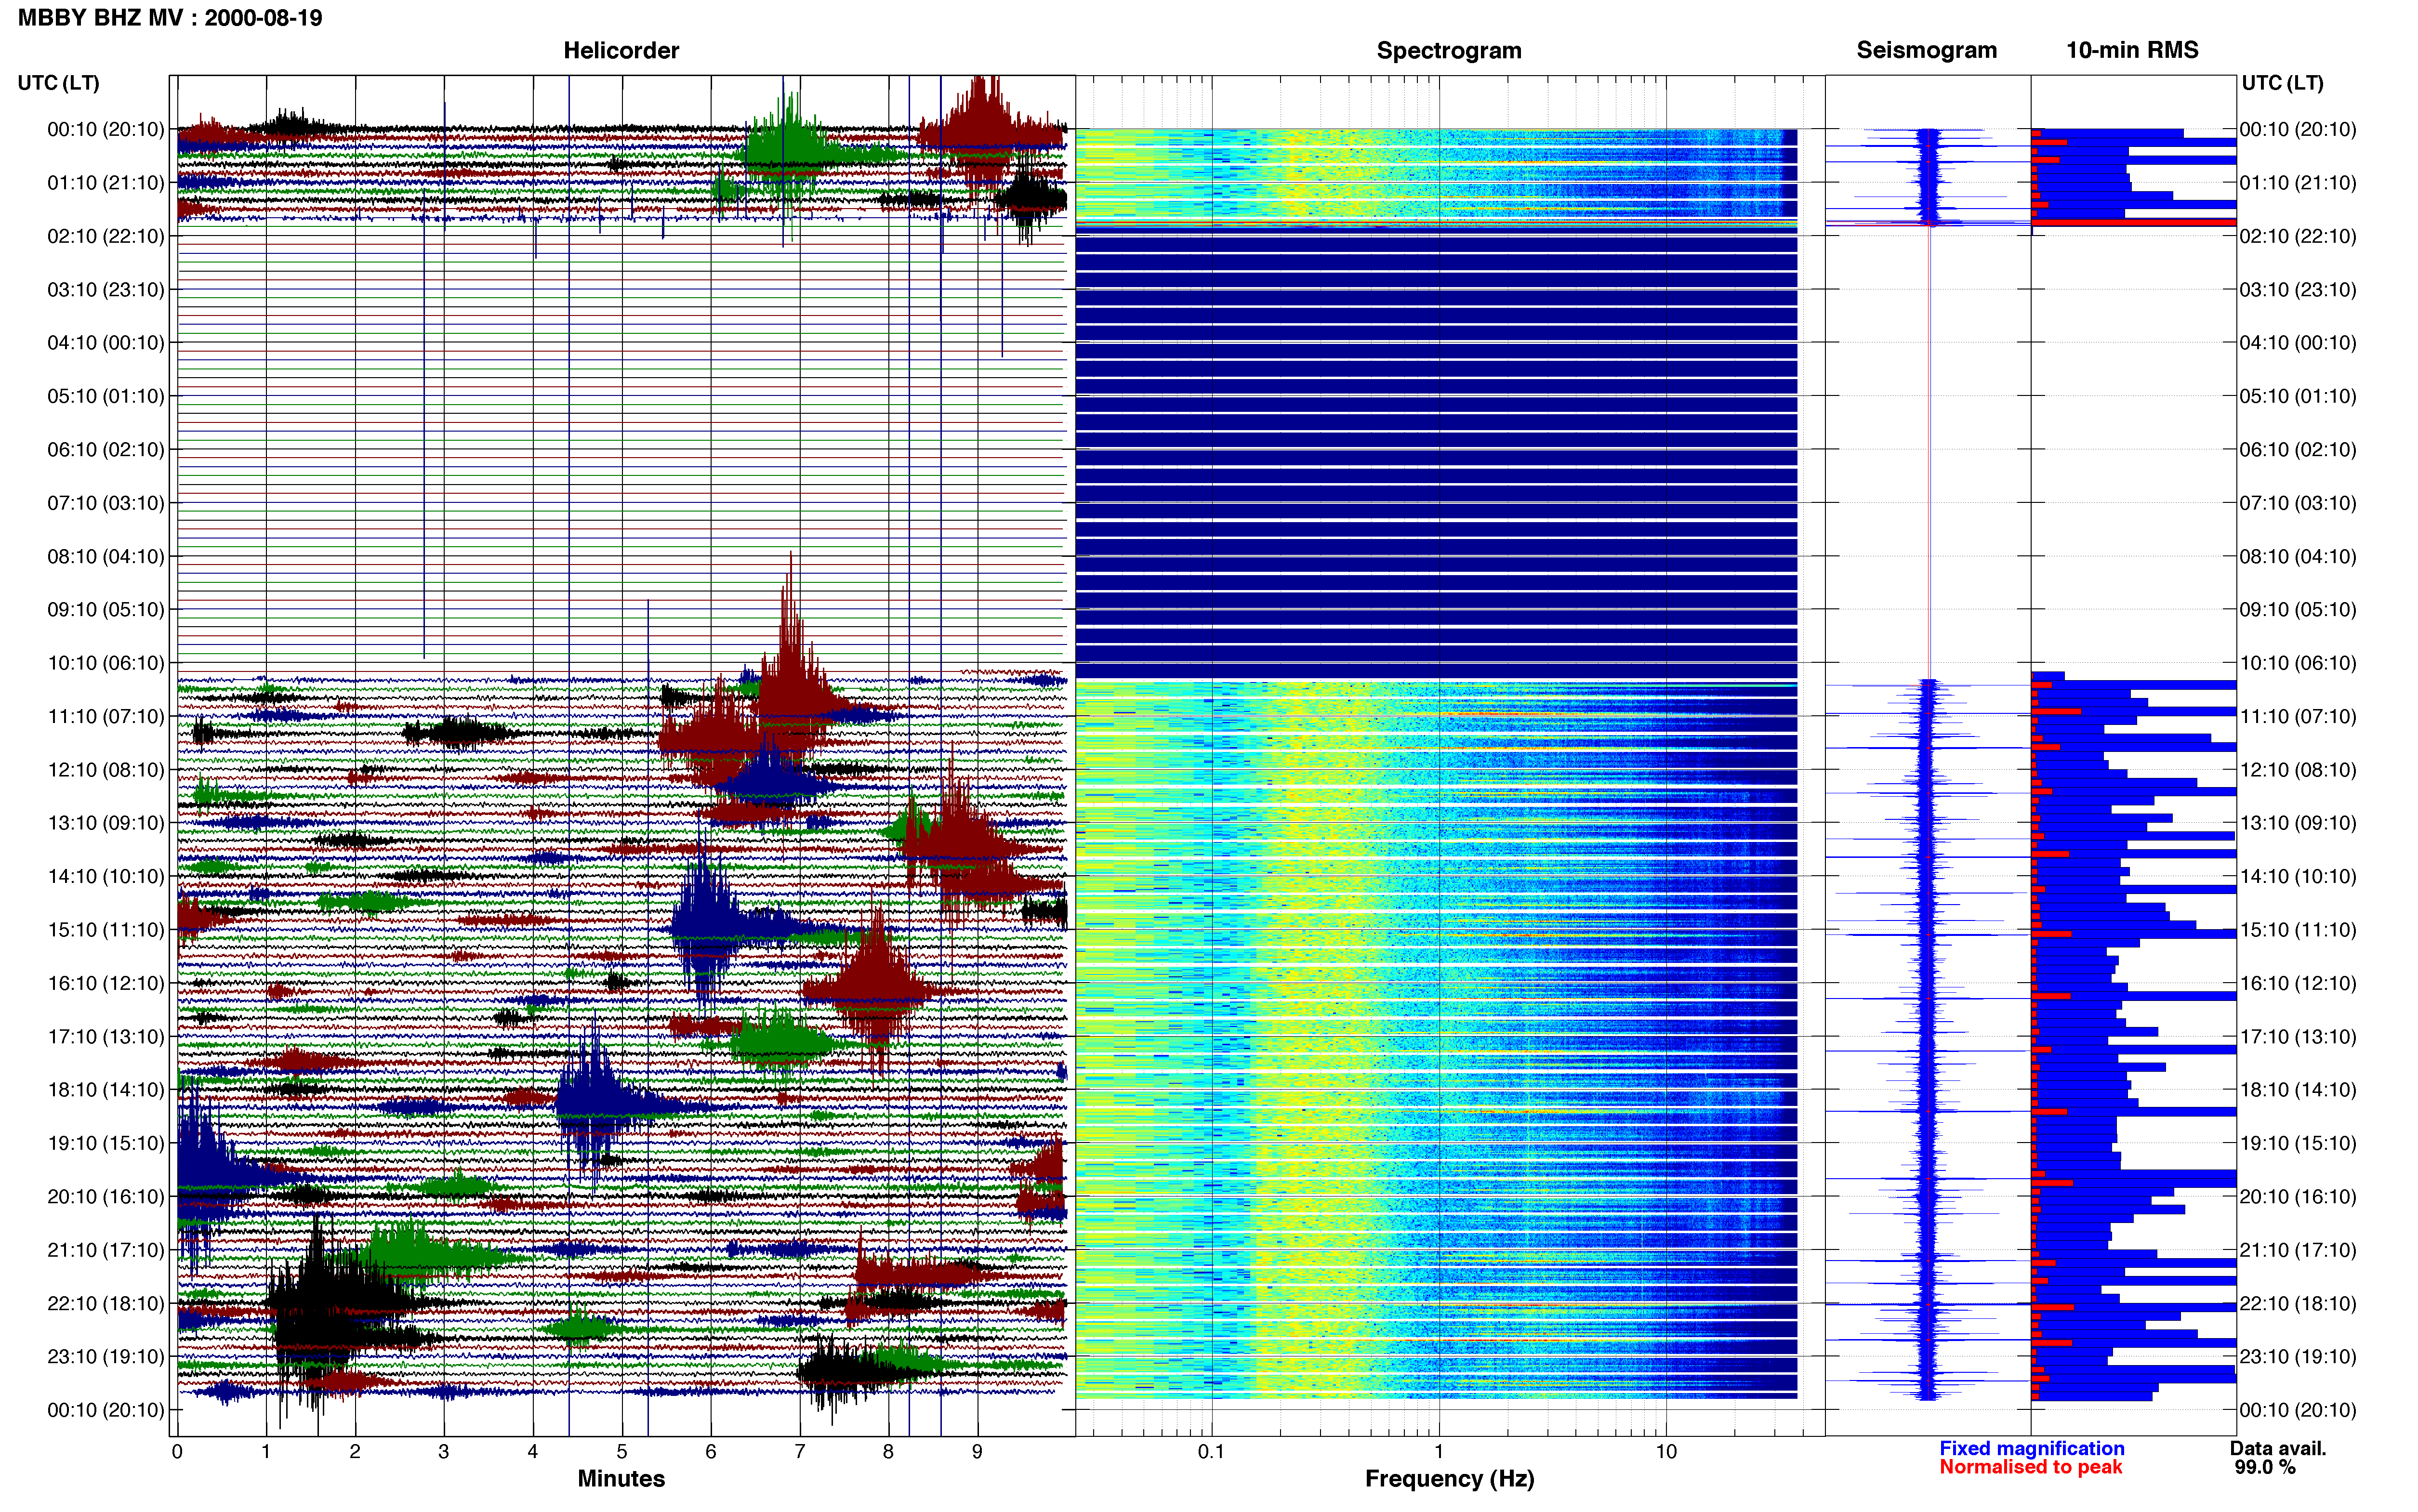The width and height of the screenshot is (2418, 1512).
Task: Click left time label '10:10 (06:10)'
Action: pyautogui.click(x=106, y=663)
